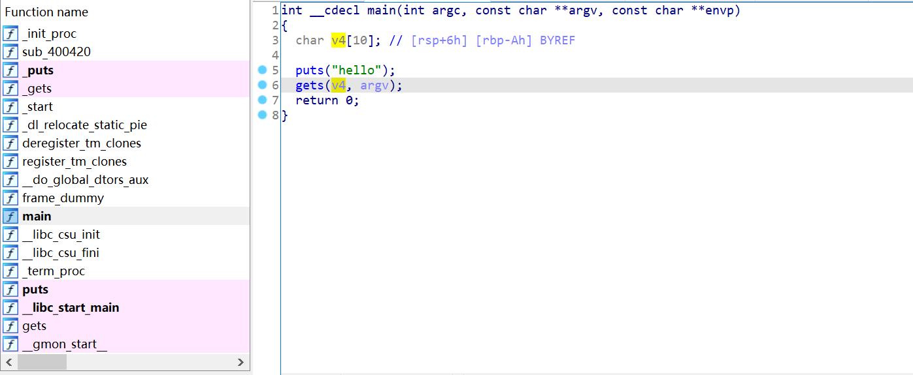Click the function icon beside _init_proc
Screen dimensions: 913x375
click(10, 34)
